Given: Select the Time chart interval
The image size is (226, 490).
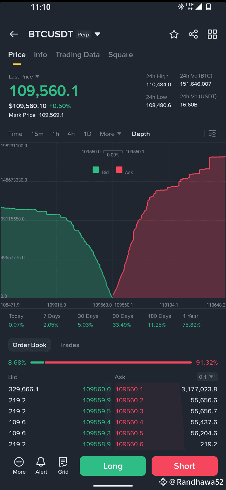Looking at the screenshot, I should (x=15, y=134).
